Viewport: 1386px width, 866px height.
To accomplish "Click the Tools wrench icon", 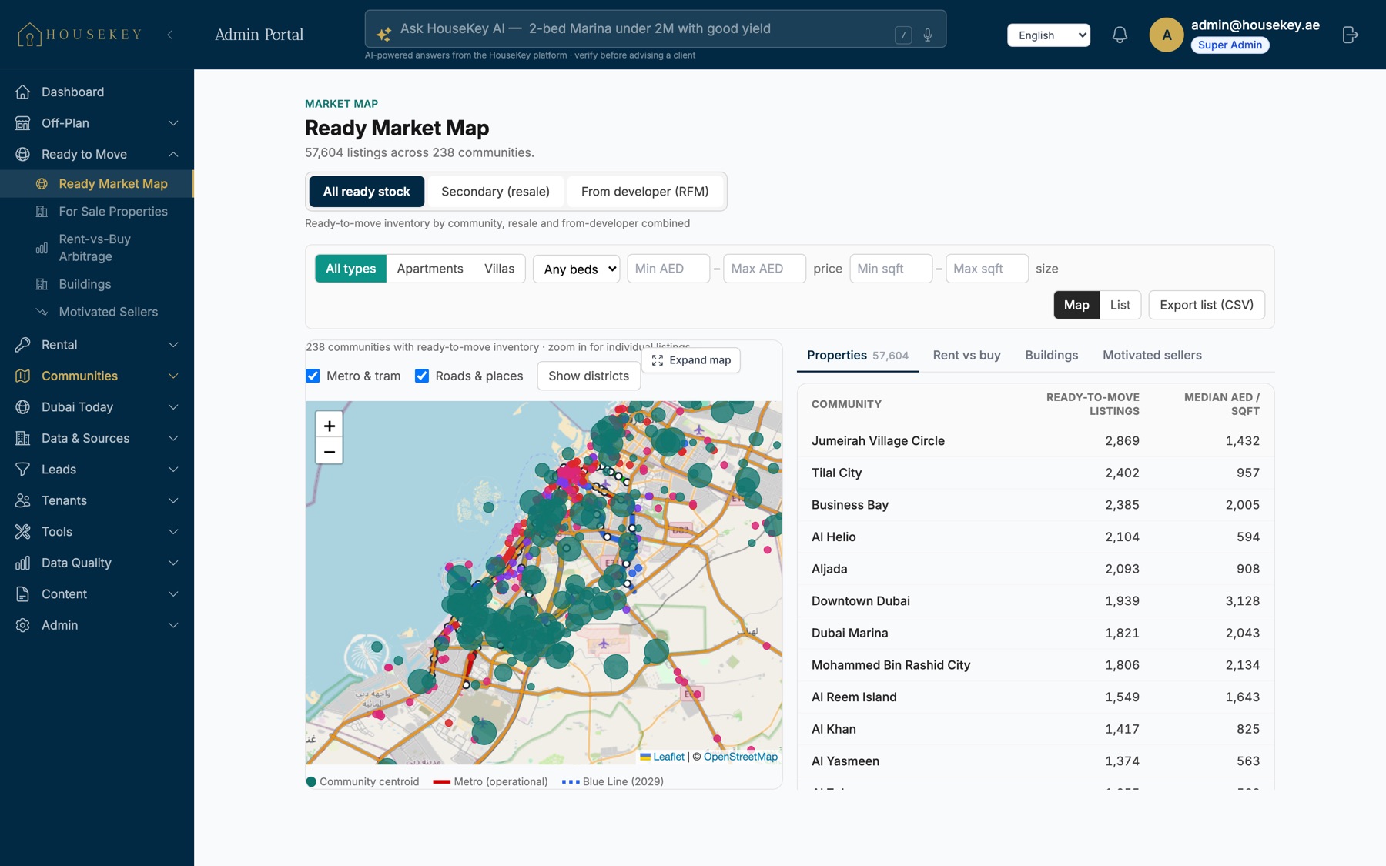I will click(x=23, y=531).
